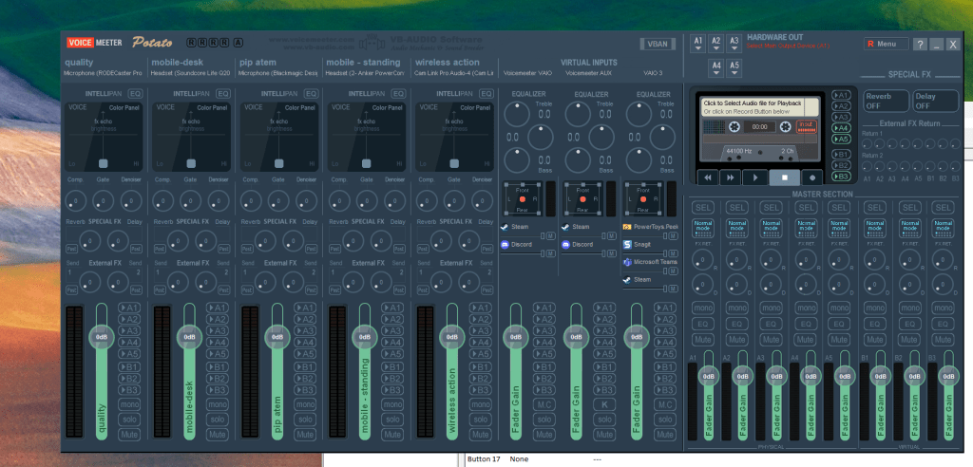Open the A3 hardware out device dropdown
This screenshot has height=467, width=973.
click(x=735, y=44)
